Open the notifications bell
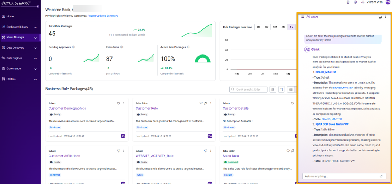The height and width of the screenshot is (184, 392). point(363,2)
